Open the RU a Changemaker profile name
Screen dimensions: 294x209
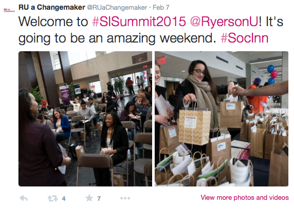click(52, 7)
